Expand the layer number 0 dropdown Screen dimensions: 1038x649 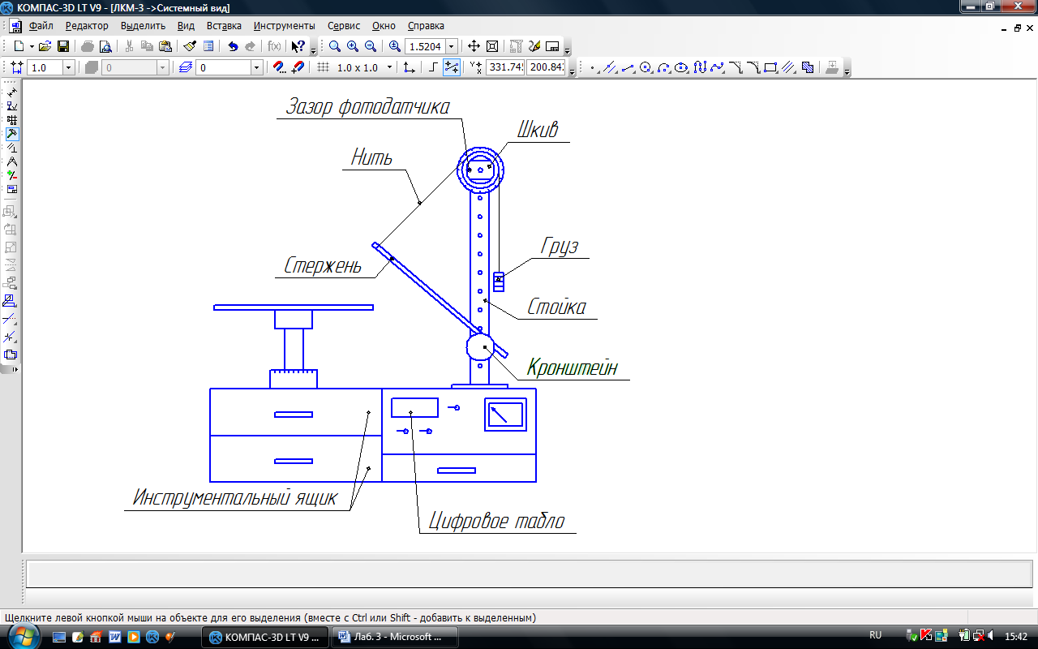[257, 67]
